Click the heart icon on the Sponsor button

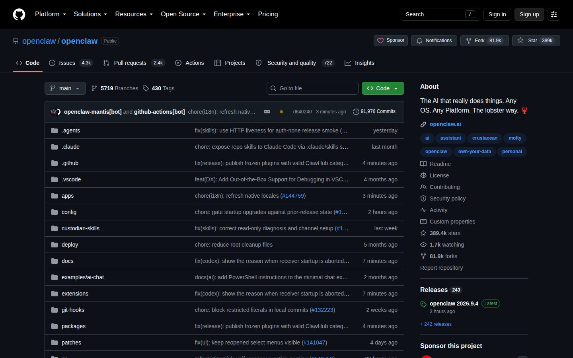click(380, 41)
